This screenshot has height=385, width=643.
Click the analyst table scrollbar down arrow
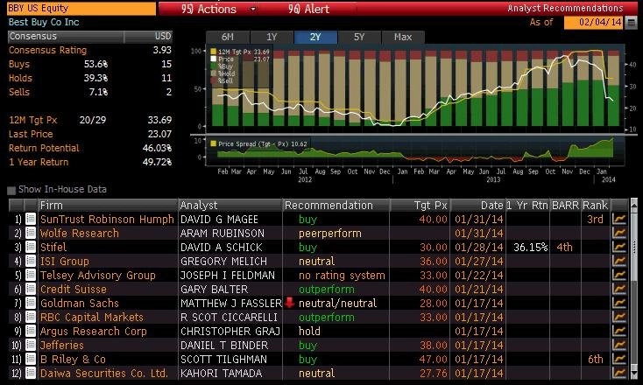[x=634, y=374]
